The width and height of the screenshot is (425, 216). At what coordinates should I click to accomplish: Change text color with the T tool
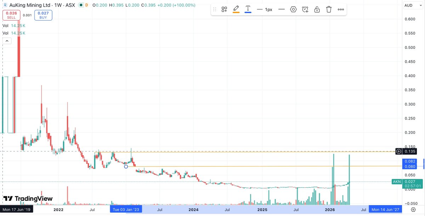[x=248, y=9]
